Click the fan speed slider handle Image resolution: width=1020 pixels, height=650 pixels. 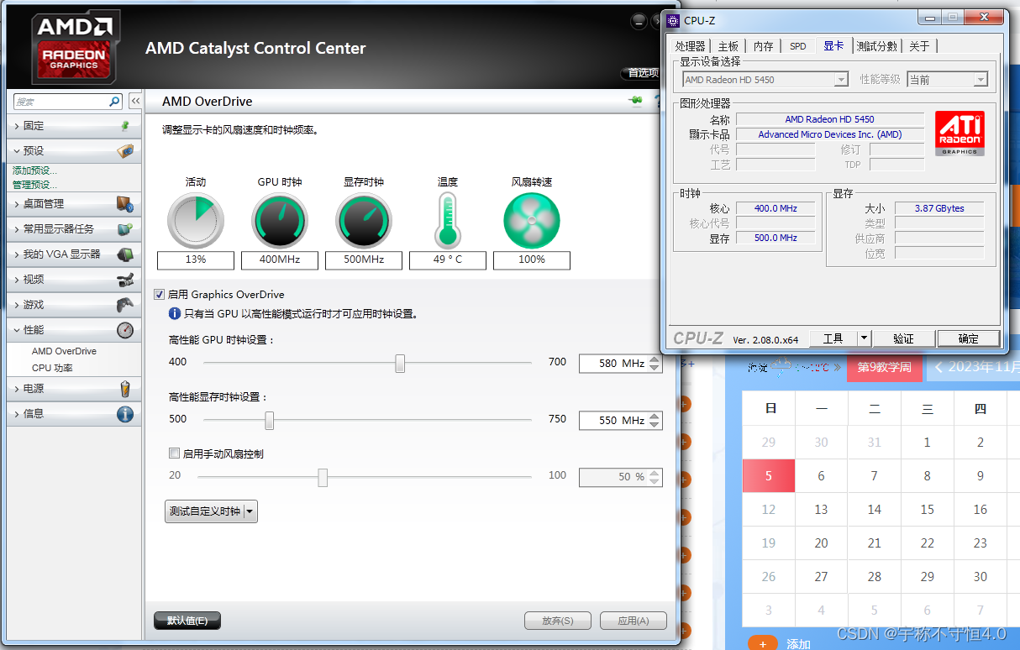(323, 477)
